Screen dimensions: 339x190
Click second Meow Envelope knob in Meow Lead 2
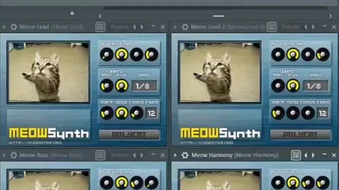tap(293, 54)
